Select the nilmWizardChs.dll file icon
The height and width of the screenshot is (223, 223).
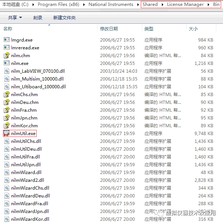(x=7, y=188)
